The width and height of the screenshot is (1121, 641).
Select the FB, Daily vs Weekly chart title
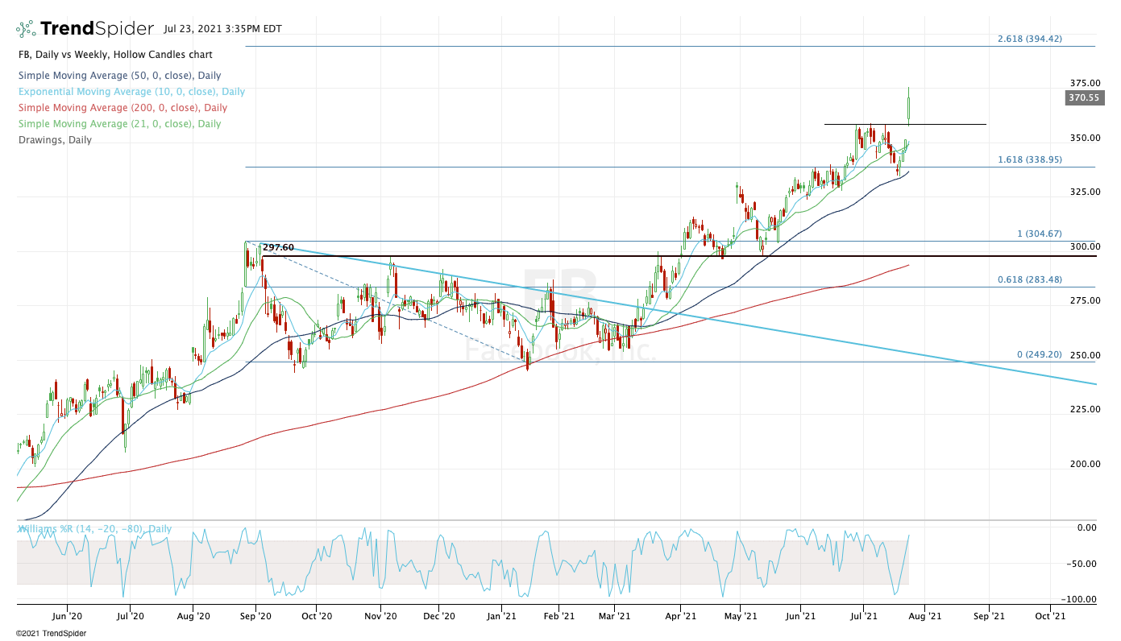pos(114,55)
